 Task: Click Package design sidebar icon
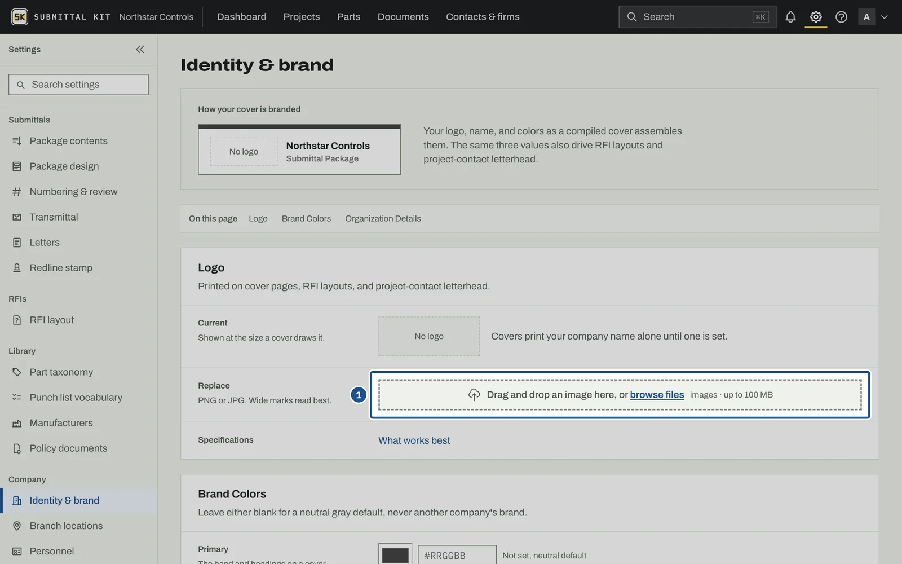(x=17, y=166)
